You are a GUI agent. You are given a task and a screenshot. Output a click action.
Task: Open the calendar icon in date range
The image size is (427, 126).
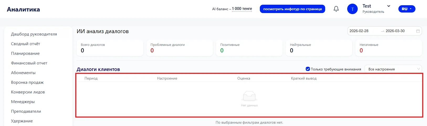(x=418, y=31)
